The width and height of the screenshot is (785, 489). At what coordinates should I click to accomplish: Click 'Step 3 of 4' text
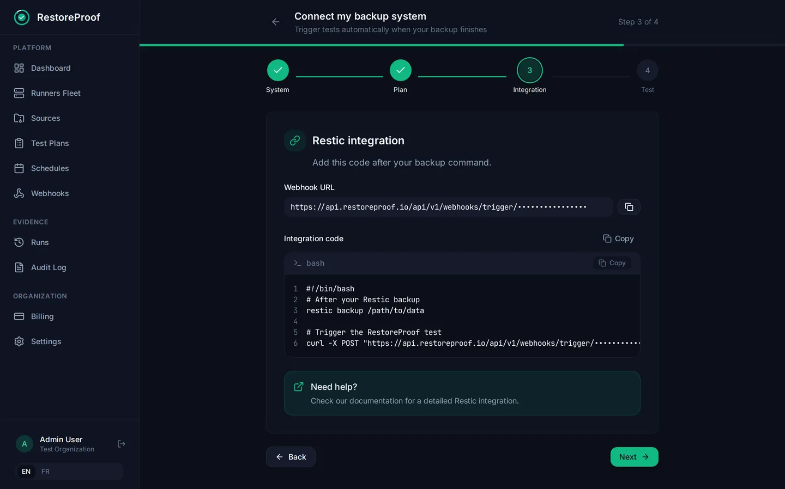coord(638,22)
